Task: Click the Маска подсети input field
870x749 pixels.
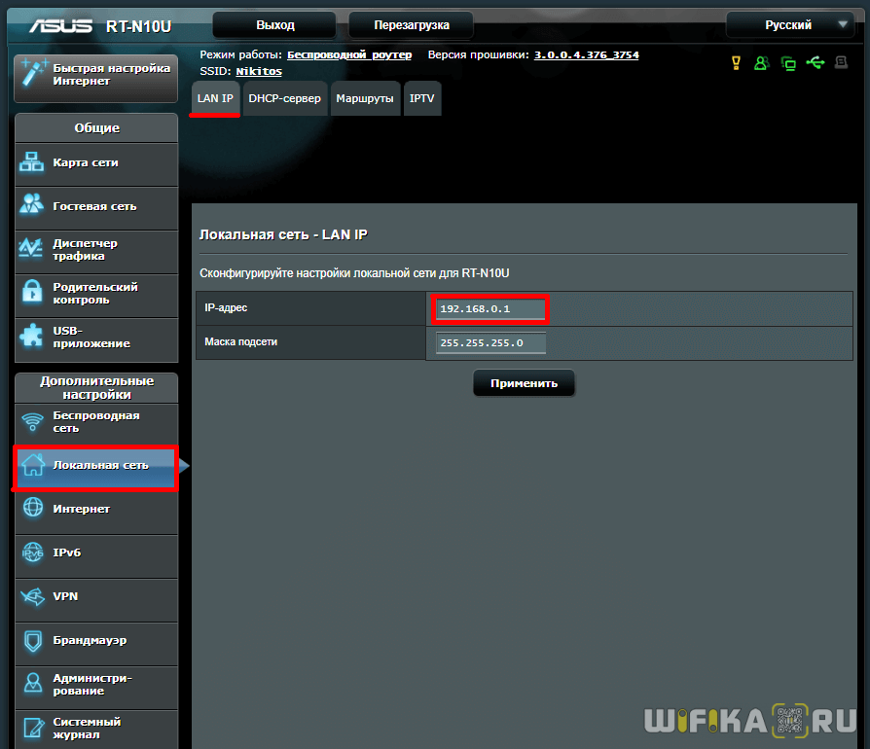Action: 490,342
